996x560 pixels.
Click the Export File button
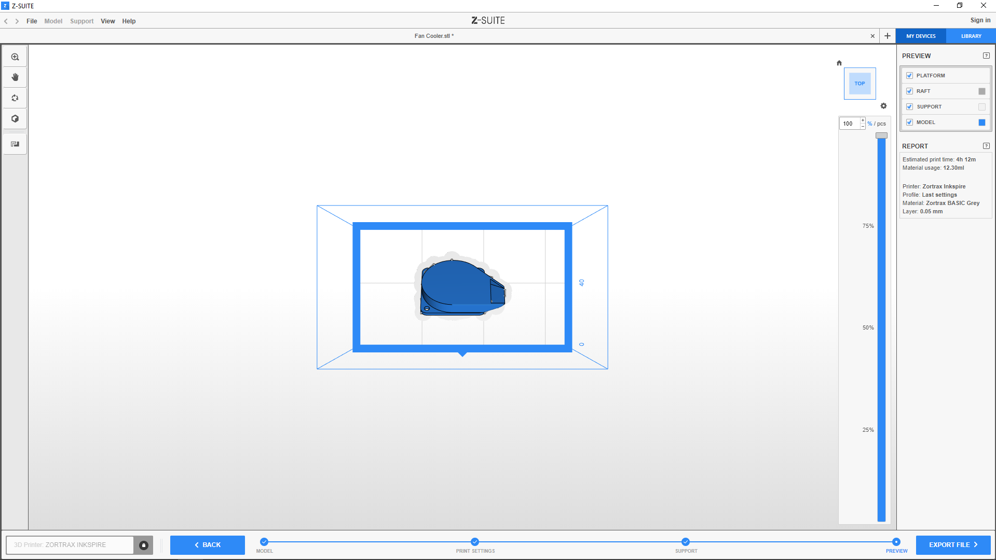953,545
